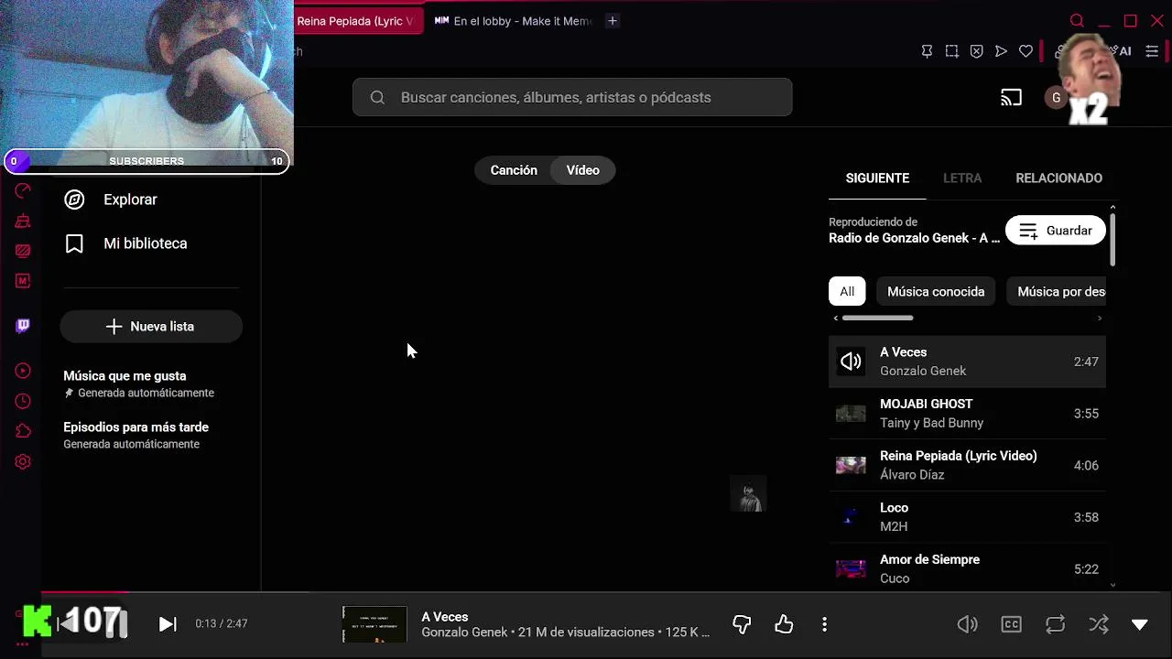The width and height of the screenshot is (1172, 659).
Task: Click the search songs input field
Action: coord(572,97)
